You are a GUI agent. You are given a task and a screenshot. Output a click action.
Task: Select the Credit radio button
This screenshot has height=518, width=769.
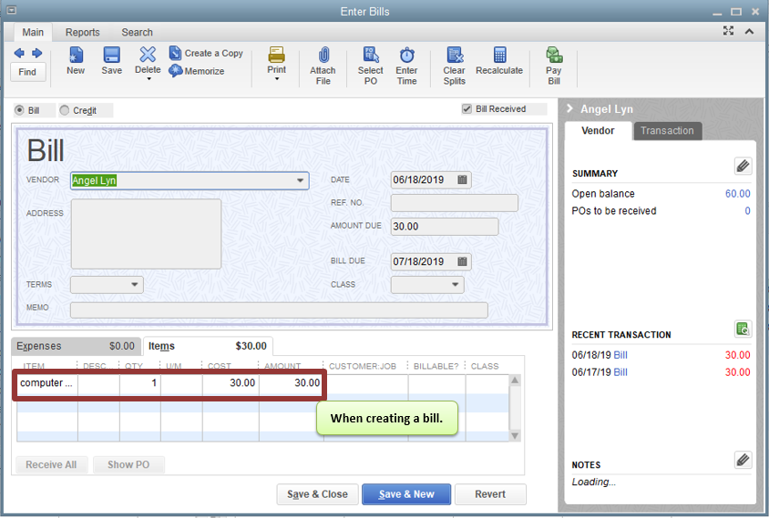click(65, 110)
